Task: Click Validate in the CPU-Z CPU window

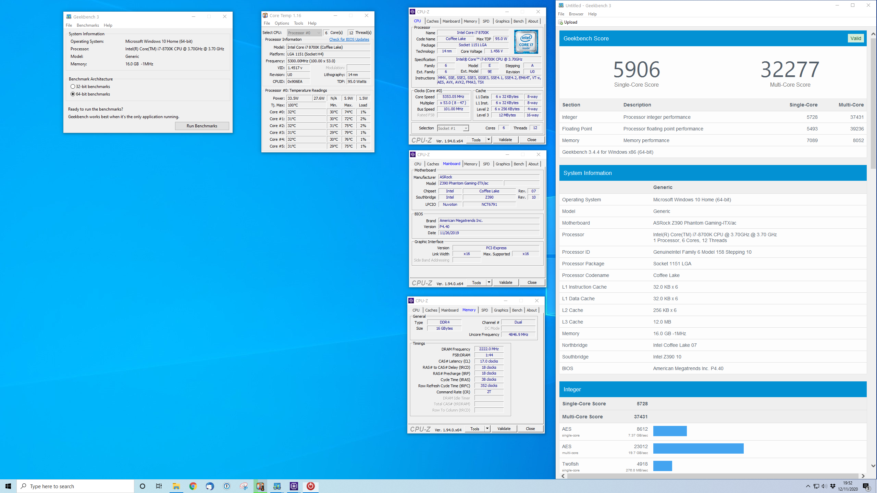Action: coord(505,140)
